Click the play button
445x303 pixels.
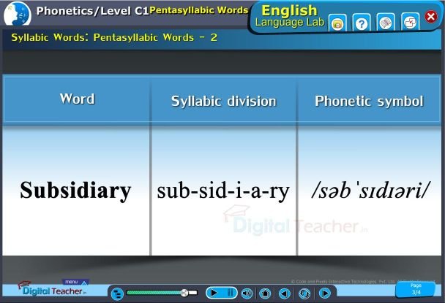pyautogui.click(x=214, y=293)
